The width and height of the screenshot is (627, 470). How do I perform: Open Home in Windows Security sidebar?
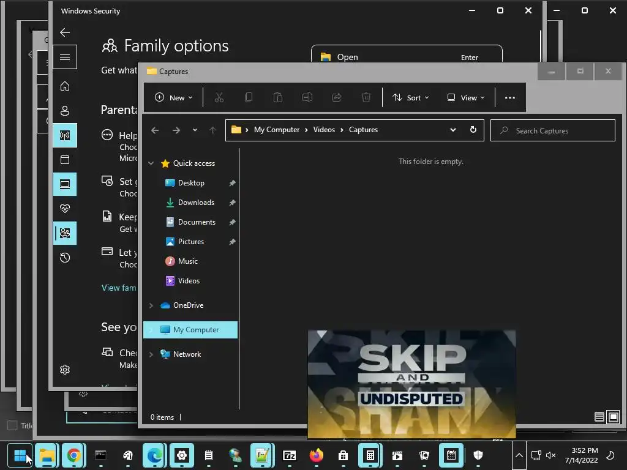point(65,86)
